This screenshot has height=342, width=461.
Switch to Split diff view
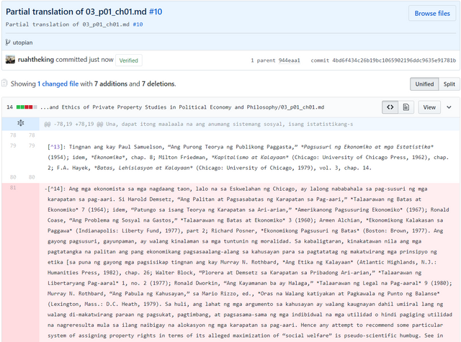coord(449,84)
